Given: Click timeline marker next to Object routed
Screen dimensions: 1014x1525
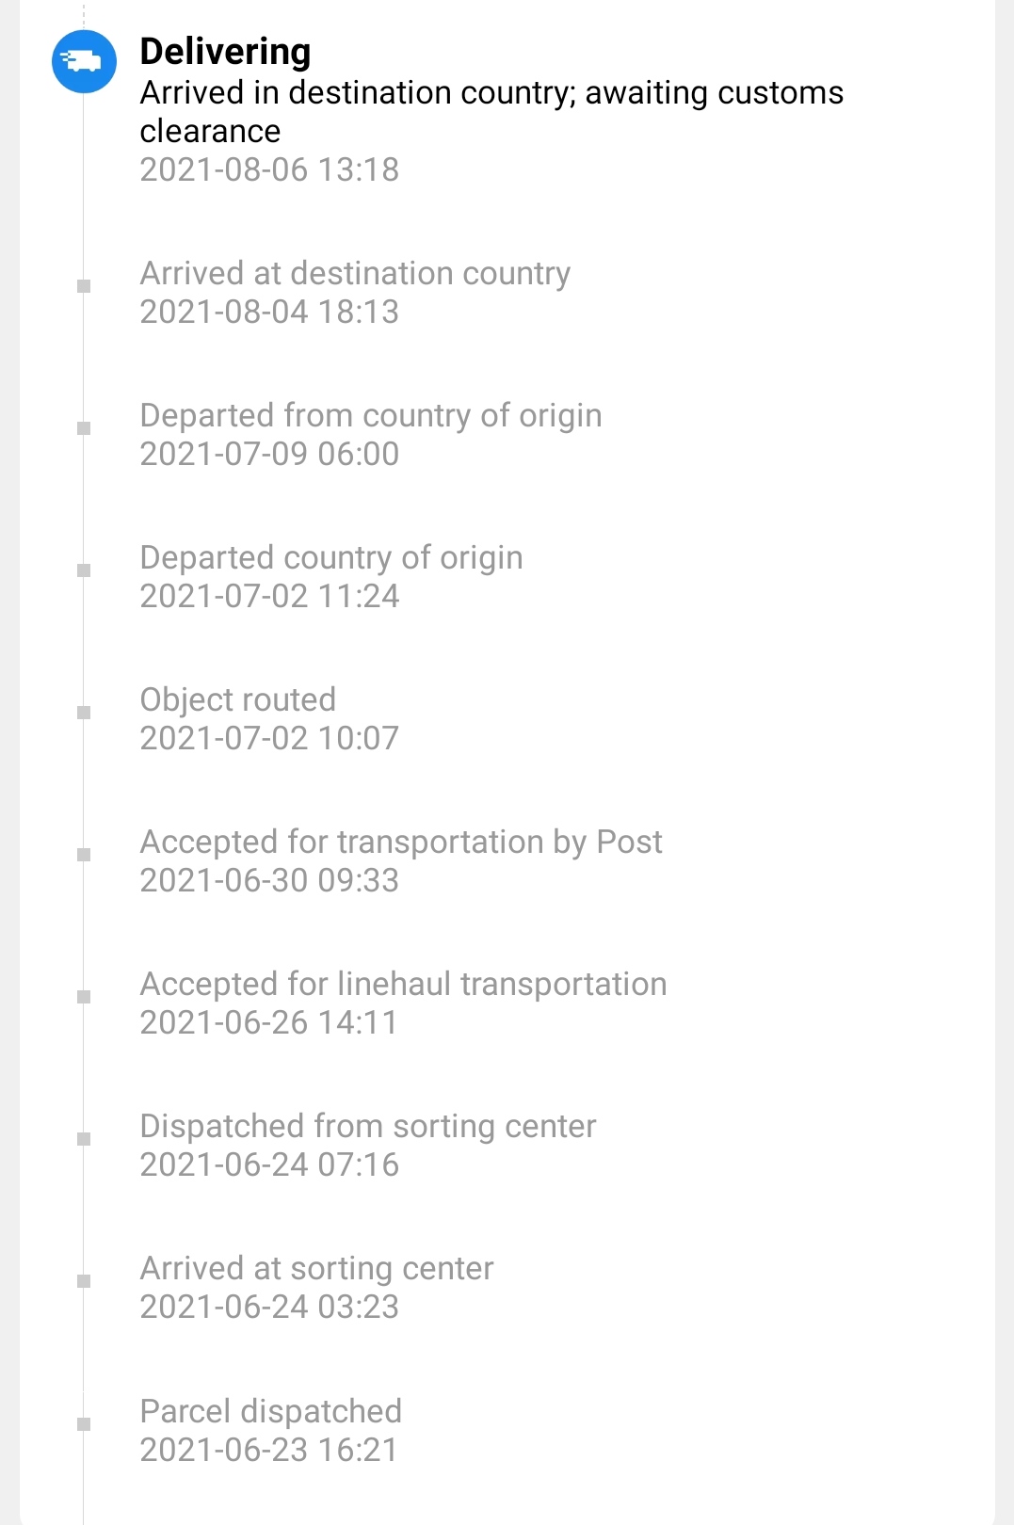Looking at the screenshot, I should click(x=84, y=713).
